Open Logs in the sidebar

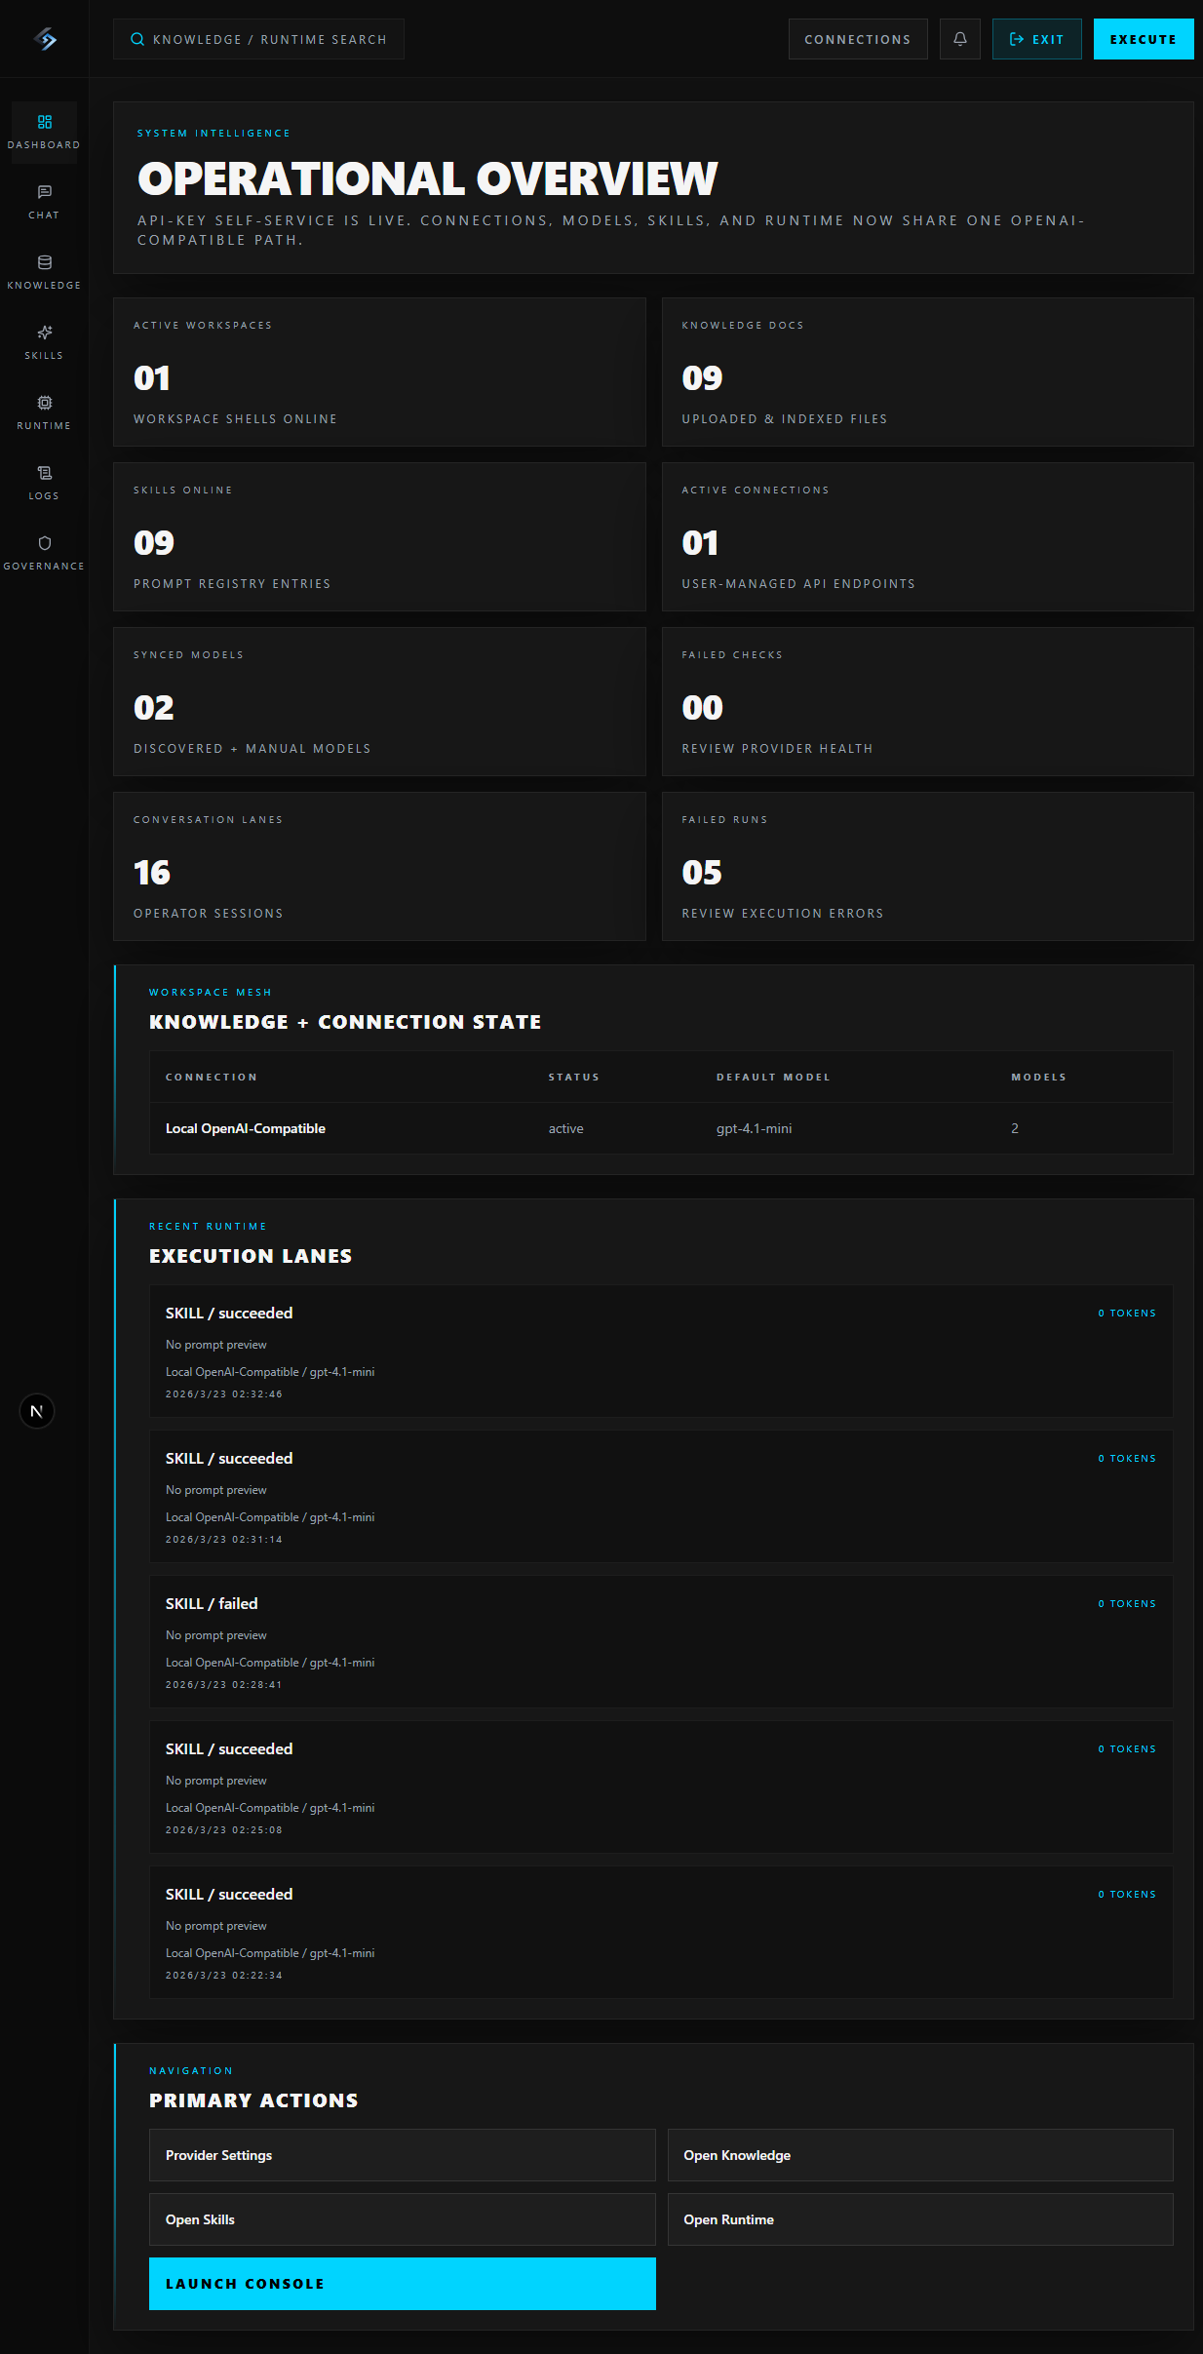44,483
